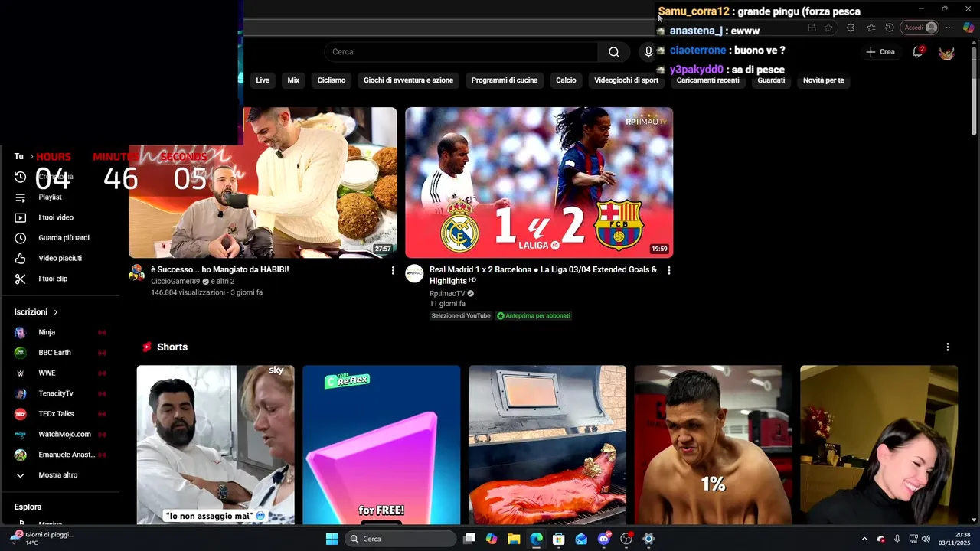This screenshot has width=980, height=551.
Task: Open File Explorer from taskbar
Action: (514, 539)
